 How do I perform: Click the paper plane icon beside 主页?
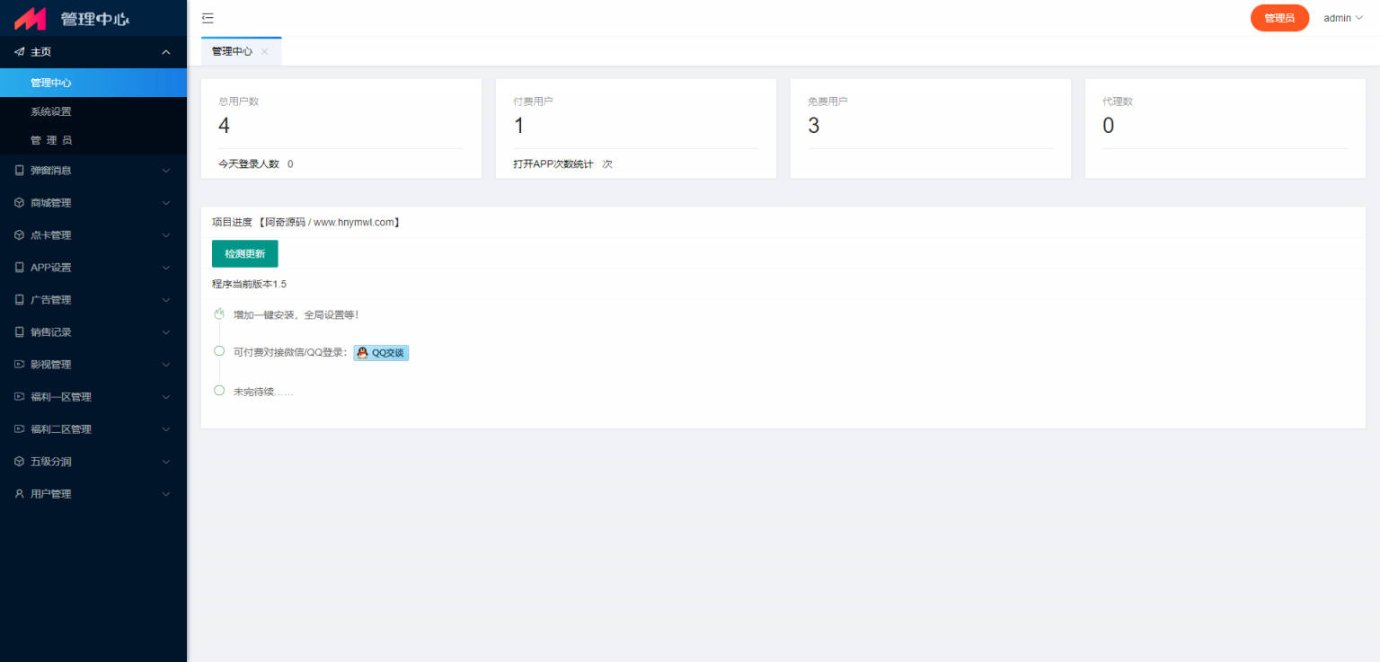tap(19, 52)
